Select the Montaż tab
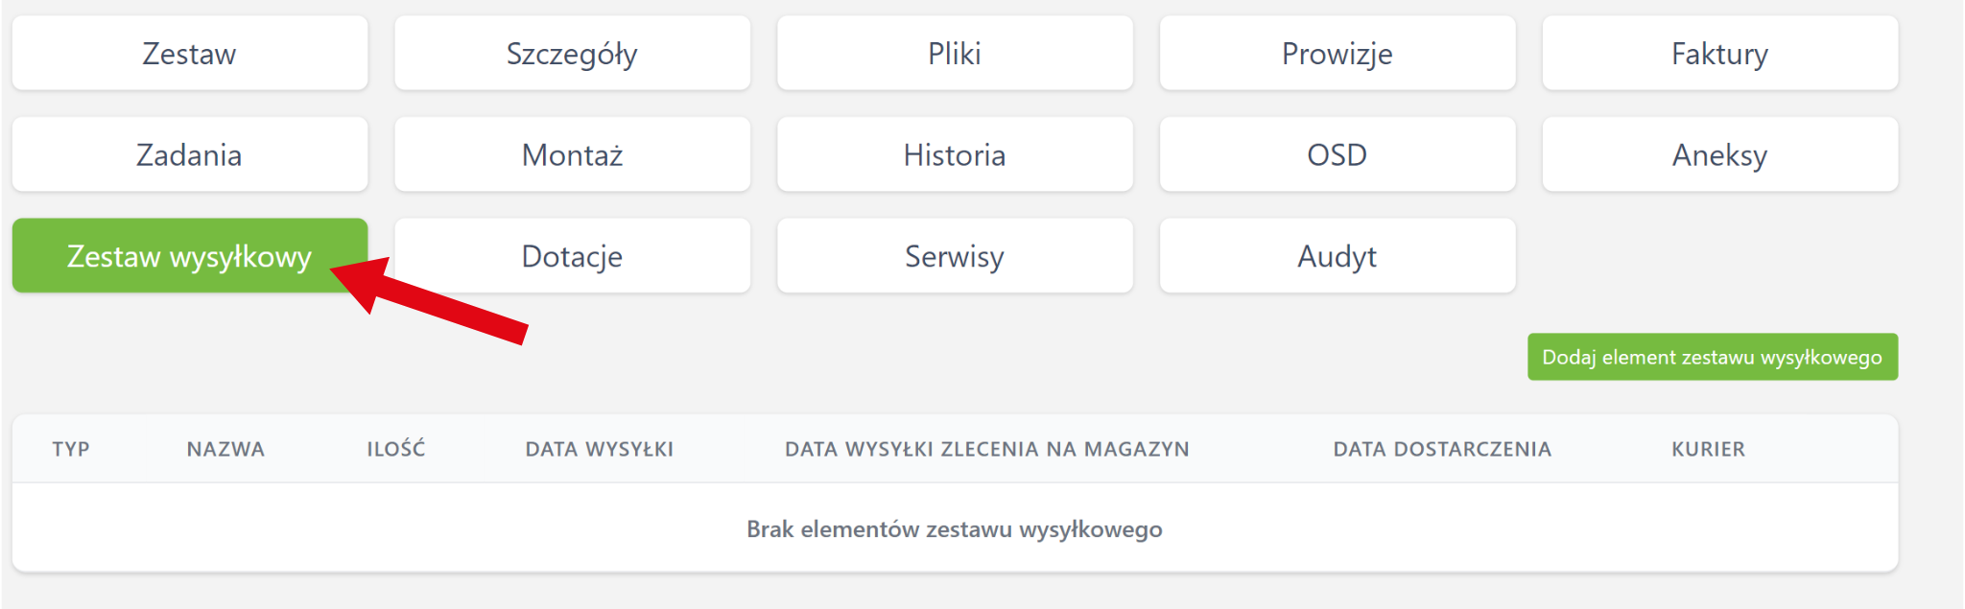 pos(572,154)
